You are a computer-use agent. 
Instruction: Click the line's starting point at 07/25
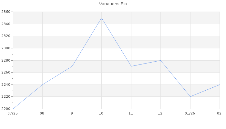[x=13, y=109]
